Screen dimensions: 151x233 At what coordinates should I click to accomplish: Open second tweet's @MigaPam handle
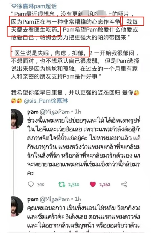[x=55, y=199]
